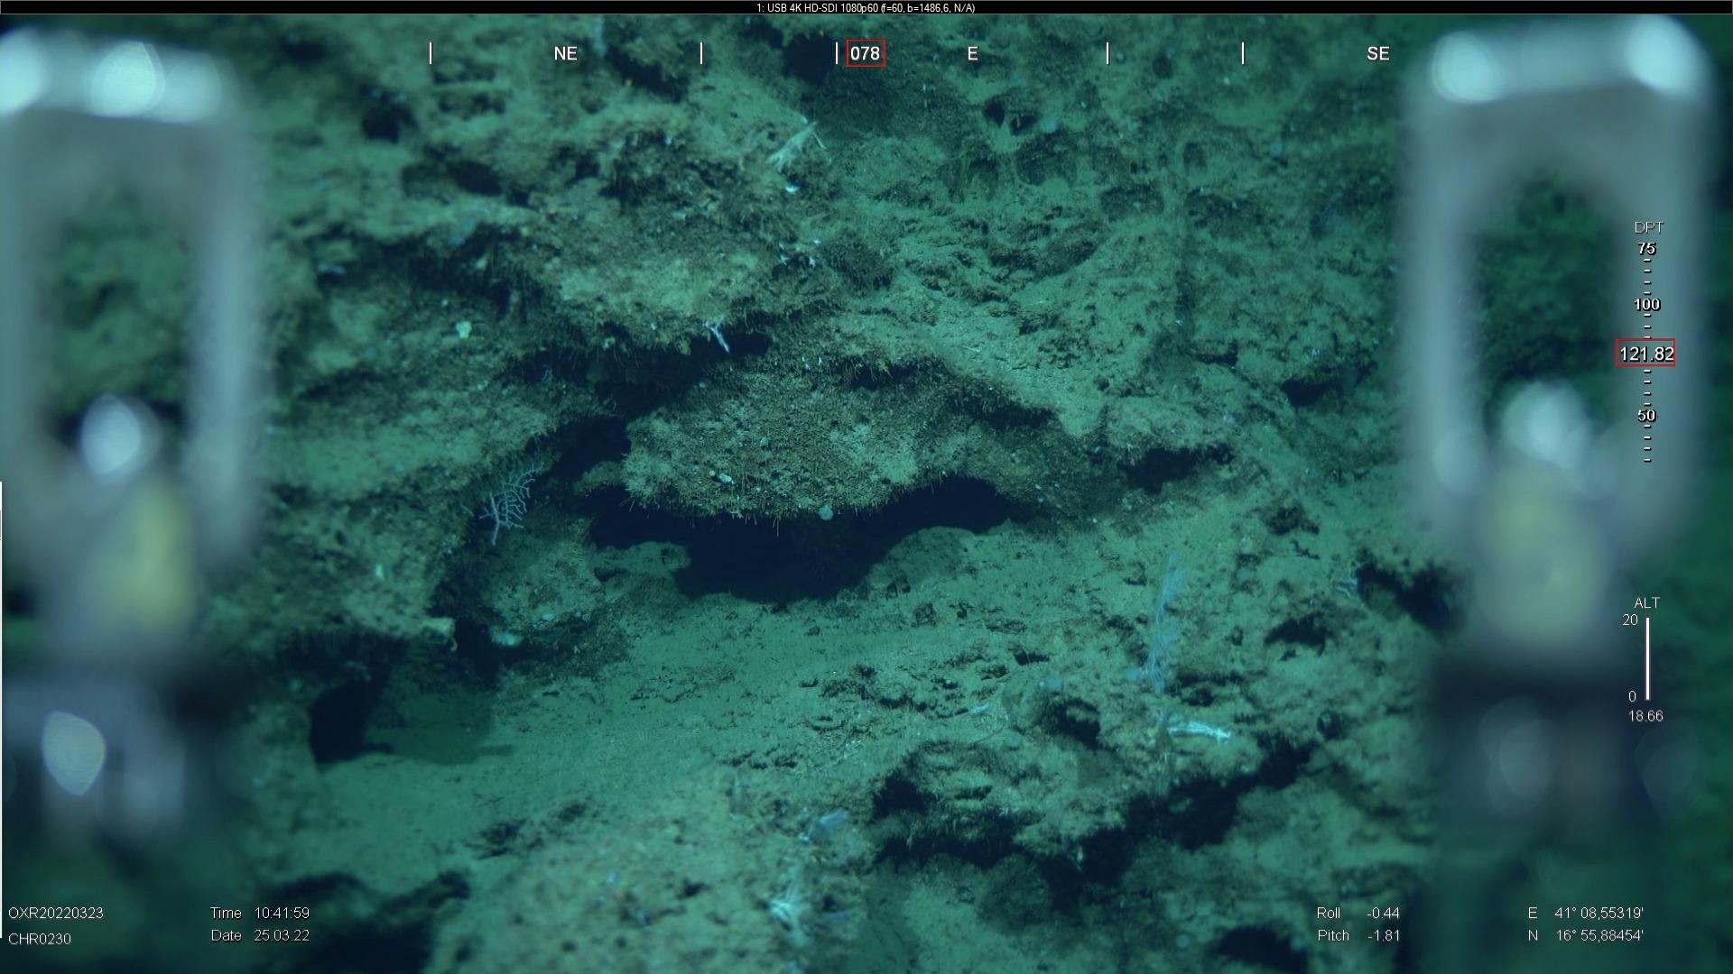Select the NE compass label

565,54
